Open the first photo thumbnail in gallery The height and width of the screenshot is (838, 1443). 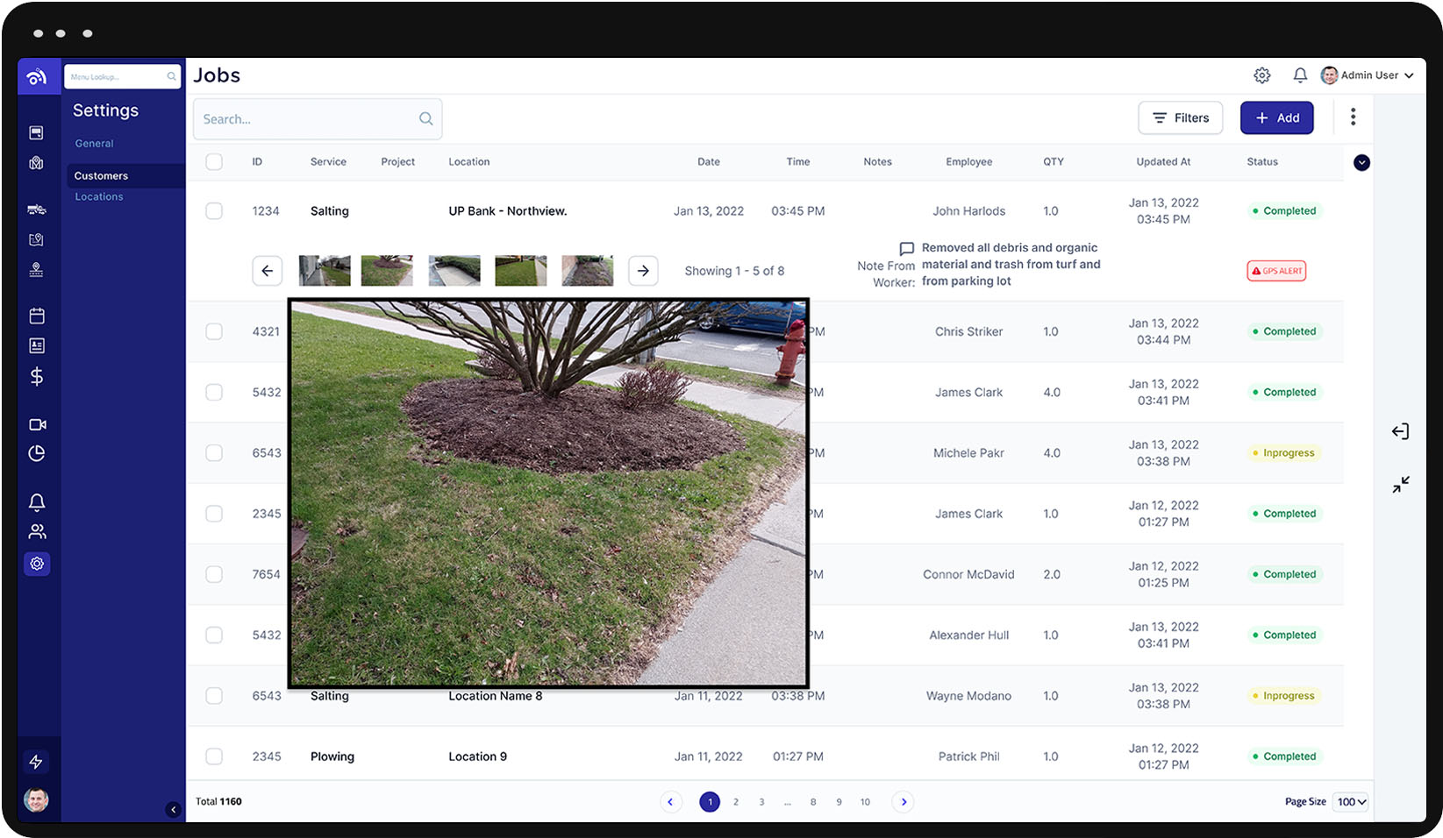tap(325, 271)
